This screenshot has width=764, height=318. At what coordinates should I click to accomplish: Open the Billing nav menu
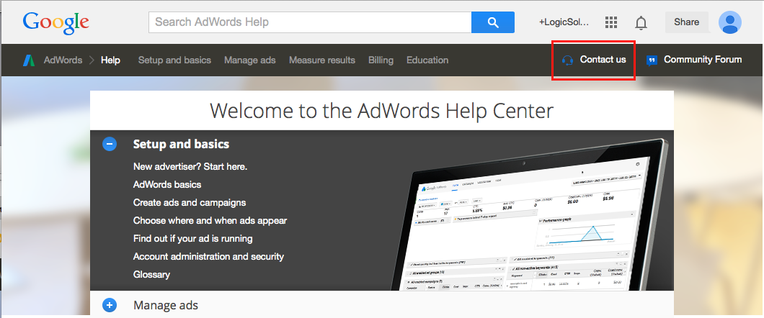tap(381, 60)
